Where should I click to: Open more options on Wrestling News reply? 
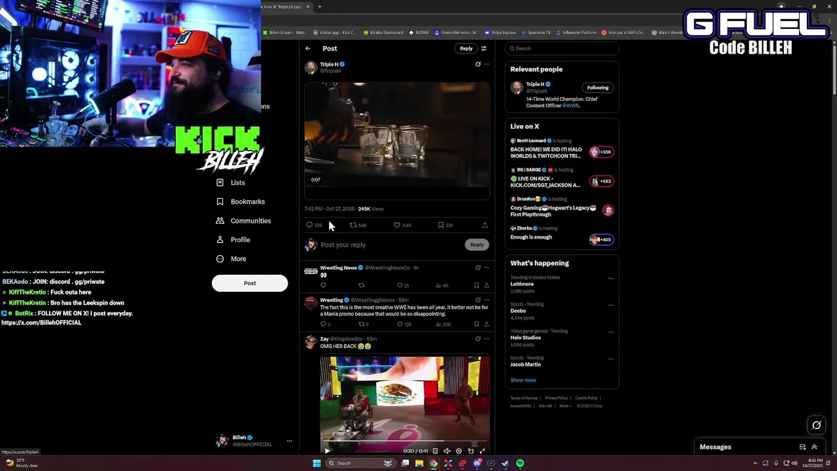[487, 268]
